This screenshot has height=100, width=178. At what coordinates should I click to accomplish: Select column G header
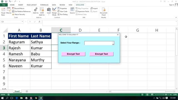pos(138,30)
